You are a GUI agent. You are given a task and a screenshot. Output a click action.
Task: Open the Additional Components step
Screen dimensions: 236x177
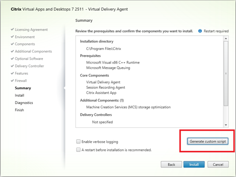pos(33,51)
